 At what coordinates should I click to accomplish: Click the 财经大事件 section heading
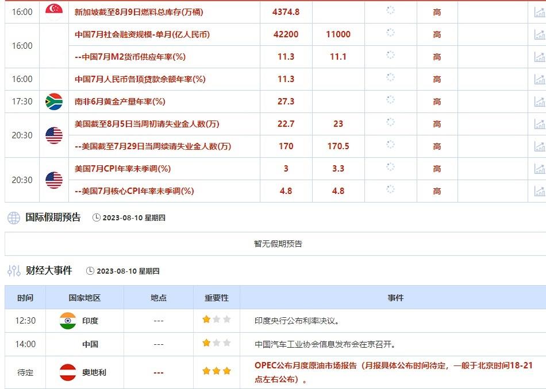[49, 271]
